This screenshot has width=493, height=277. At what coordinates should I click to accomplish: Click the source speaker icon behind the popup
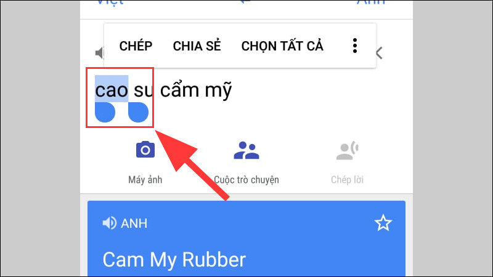[x=99, y=53]
